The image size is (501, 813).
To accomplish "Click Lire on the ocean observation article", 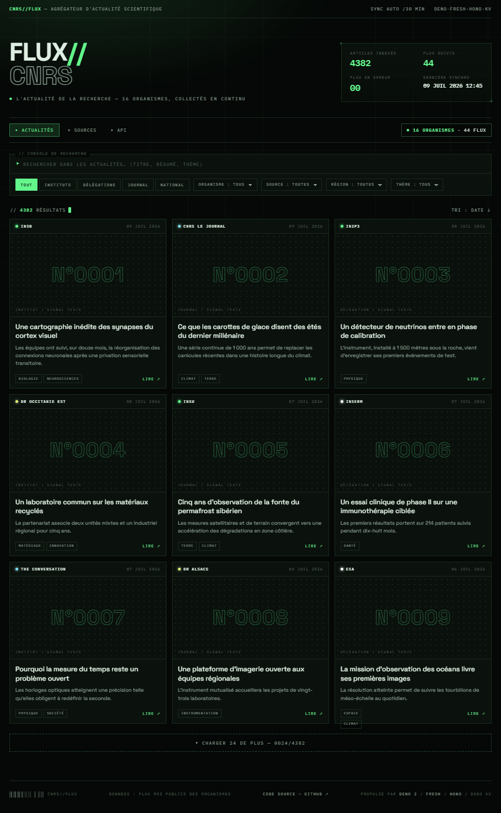I will tap(476, 714).
